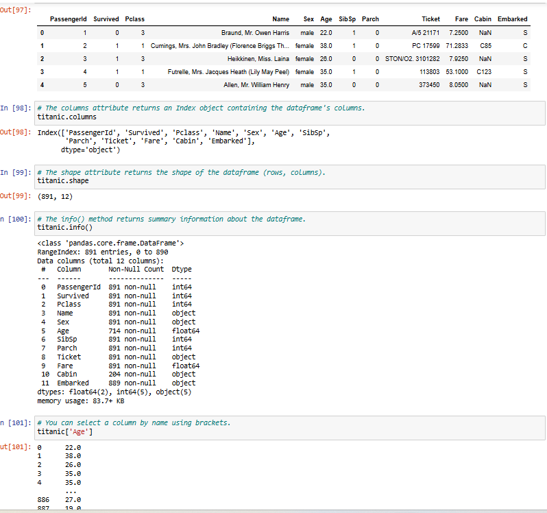Click cabin value C123
The width and height of the screenshot is (547, 513).
(x=484, y=72)
